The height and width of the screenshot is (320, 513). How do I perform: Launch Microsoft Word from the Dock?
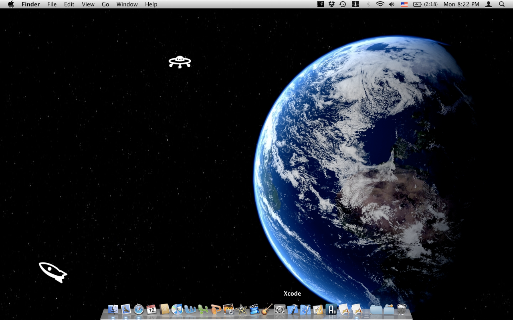tap(190, 309)
